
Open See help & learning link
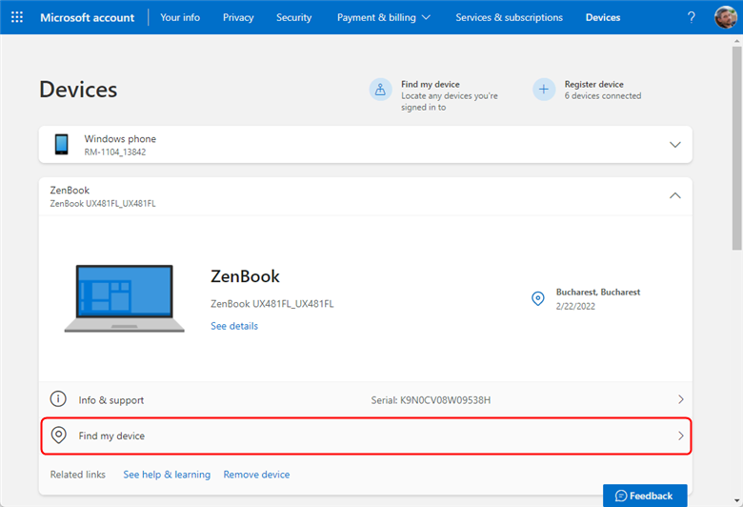167,475
